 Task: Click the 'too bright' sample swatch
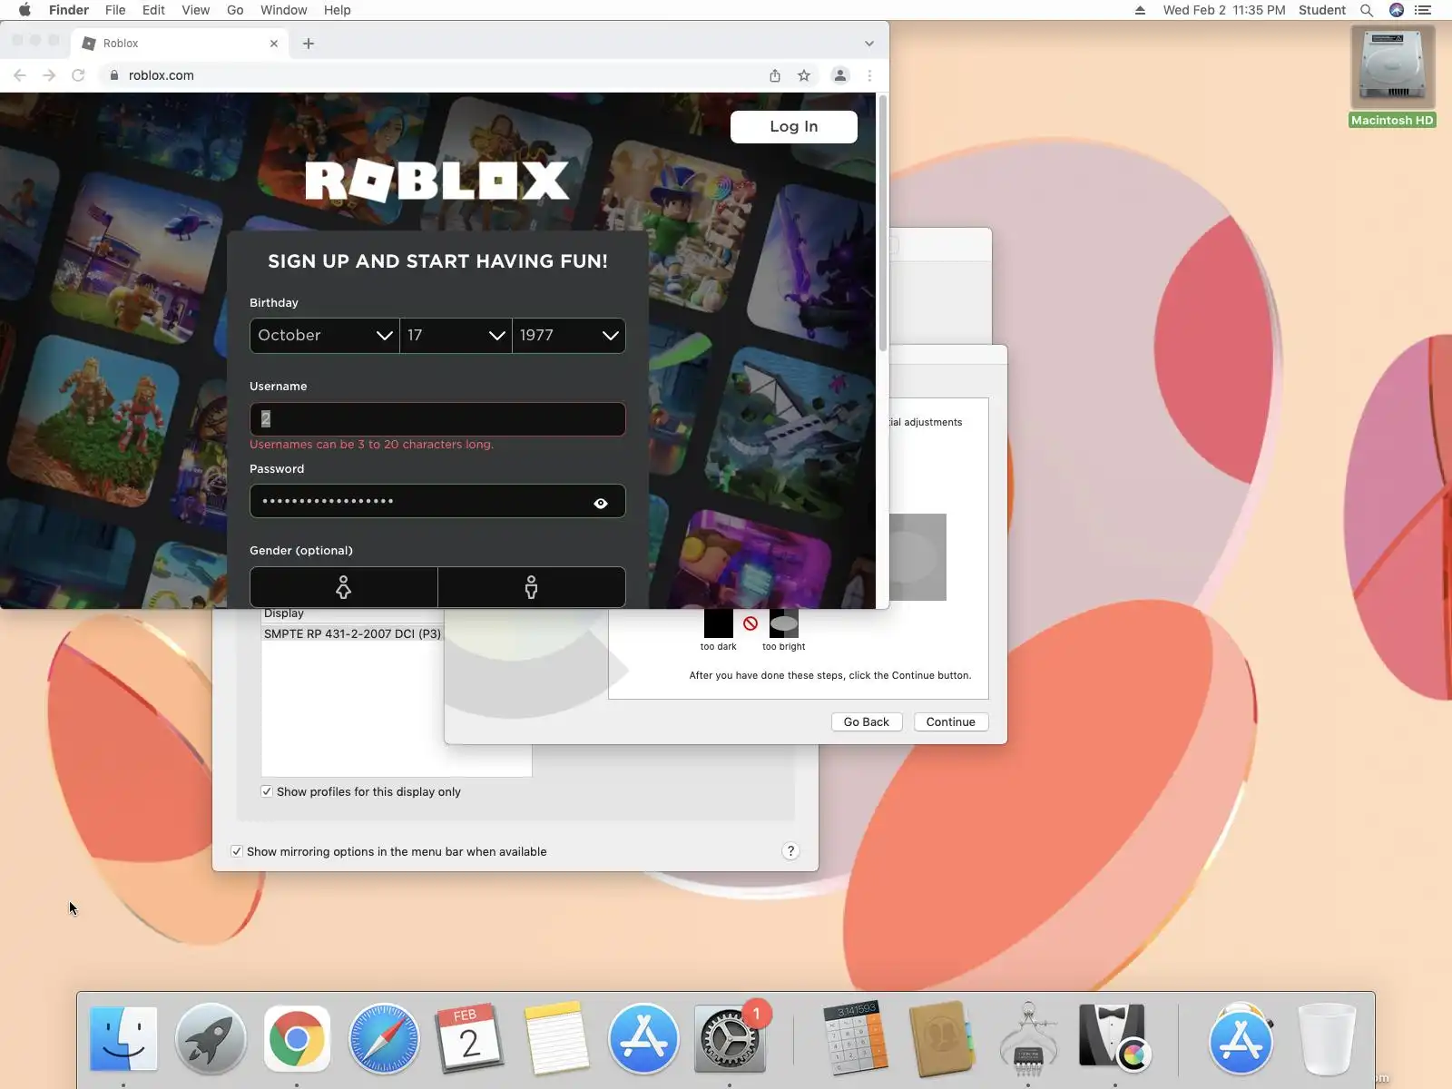click(x=784, y=623)
